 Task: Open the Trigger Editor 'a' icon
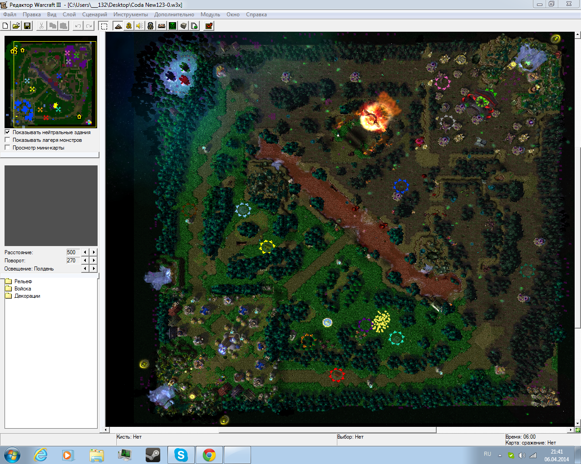129,26
